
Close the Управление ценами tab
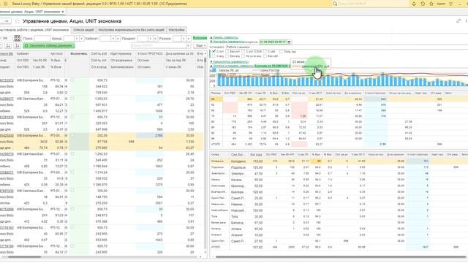63,12
